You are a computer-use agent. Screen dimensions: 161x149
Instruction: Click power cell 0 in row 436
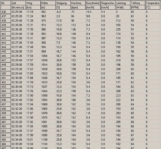pos(123,12)
